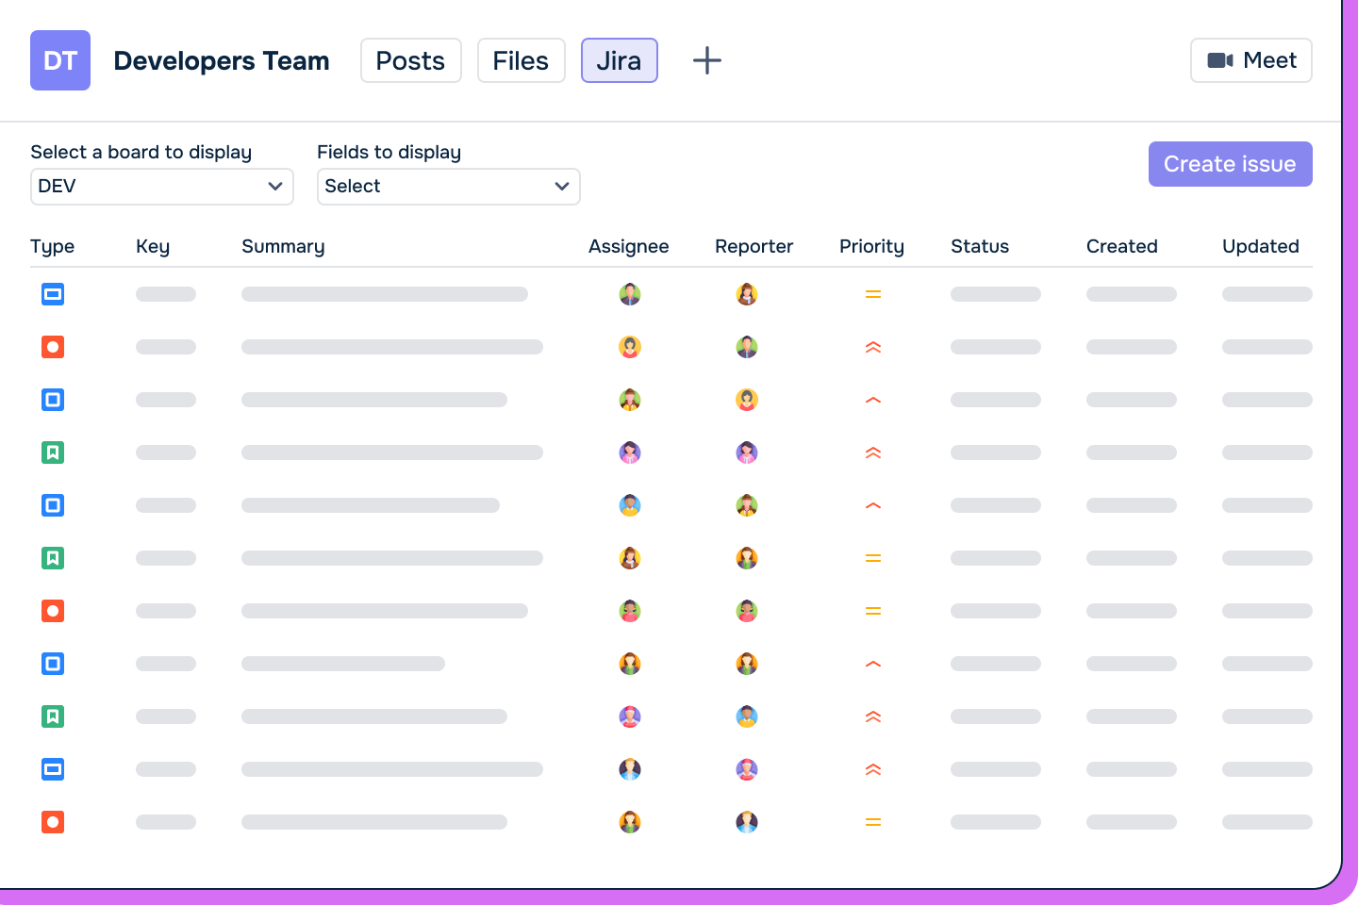
Task: Open the DEV board selector dropdown
Action: [x=161, y=187]
